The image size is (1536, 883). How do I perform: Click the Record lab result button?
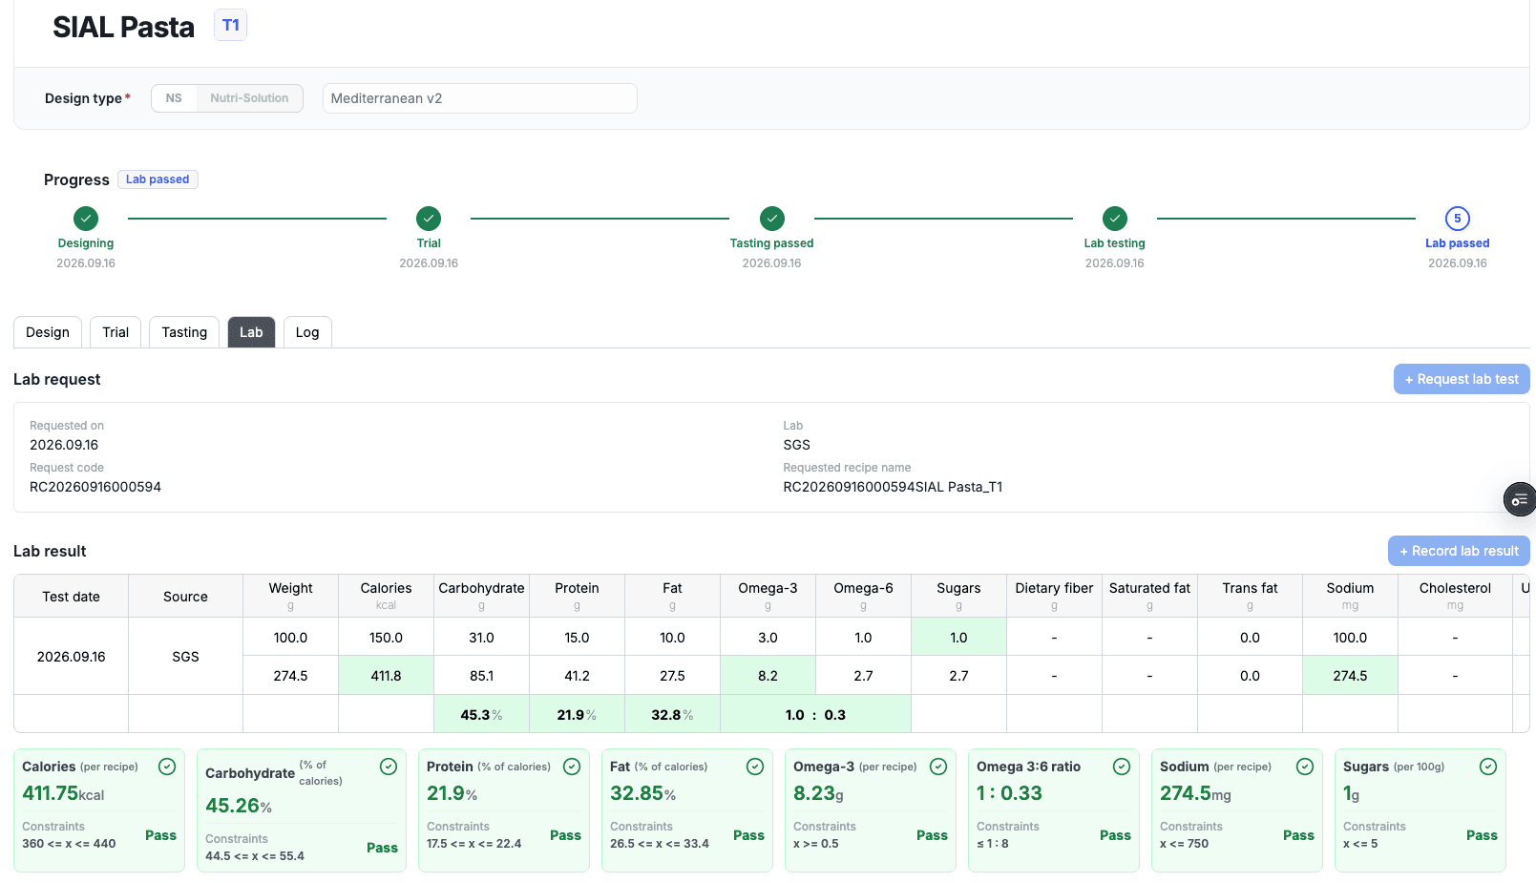(x=1459, y=551)
